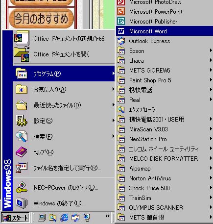Click the Publisher icon
The height and width of the screenshot is (224, 213).
click(x=121, y=21)
